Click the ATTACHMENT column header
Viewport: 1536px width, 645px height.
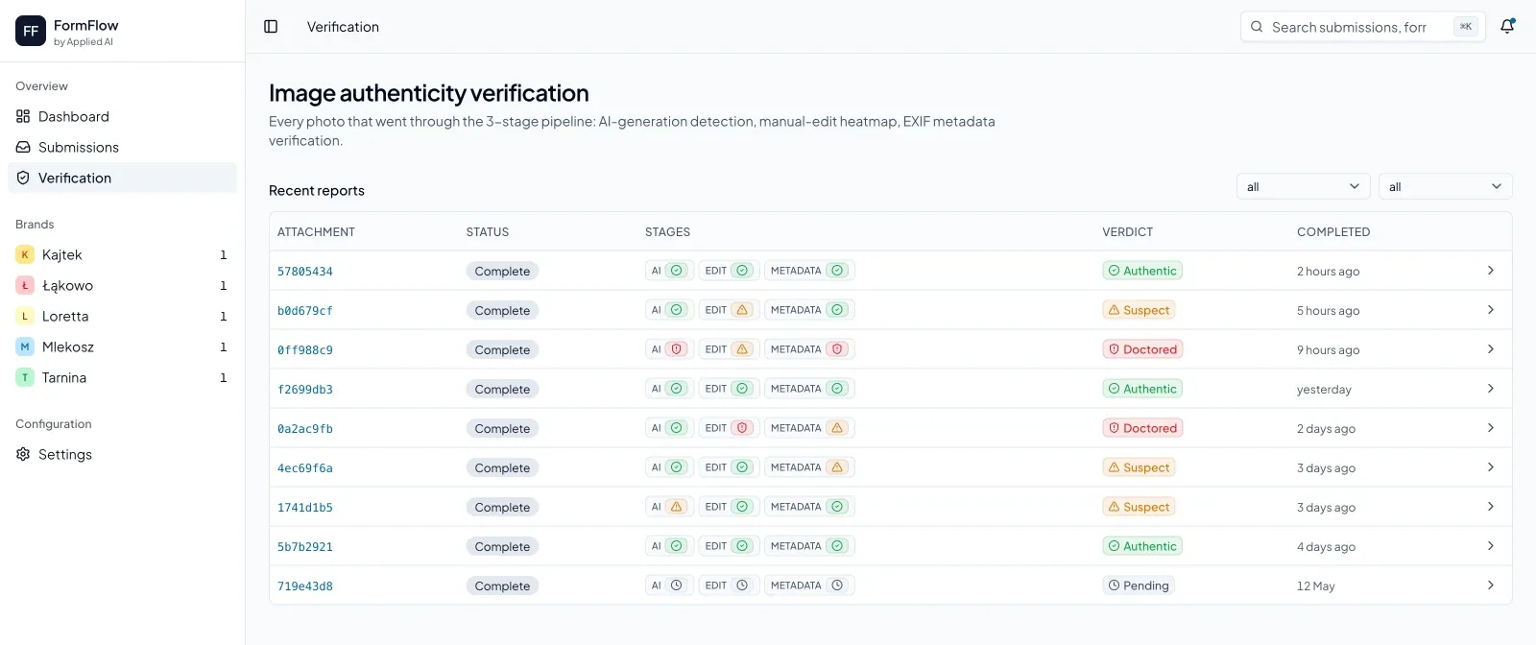(x=316, y=232)
